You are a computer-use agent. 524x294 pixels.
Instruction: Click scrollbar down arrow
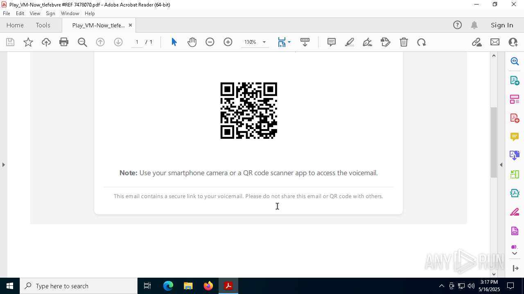tap(494, 274)
